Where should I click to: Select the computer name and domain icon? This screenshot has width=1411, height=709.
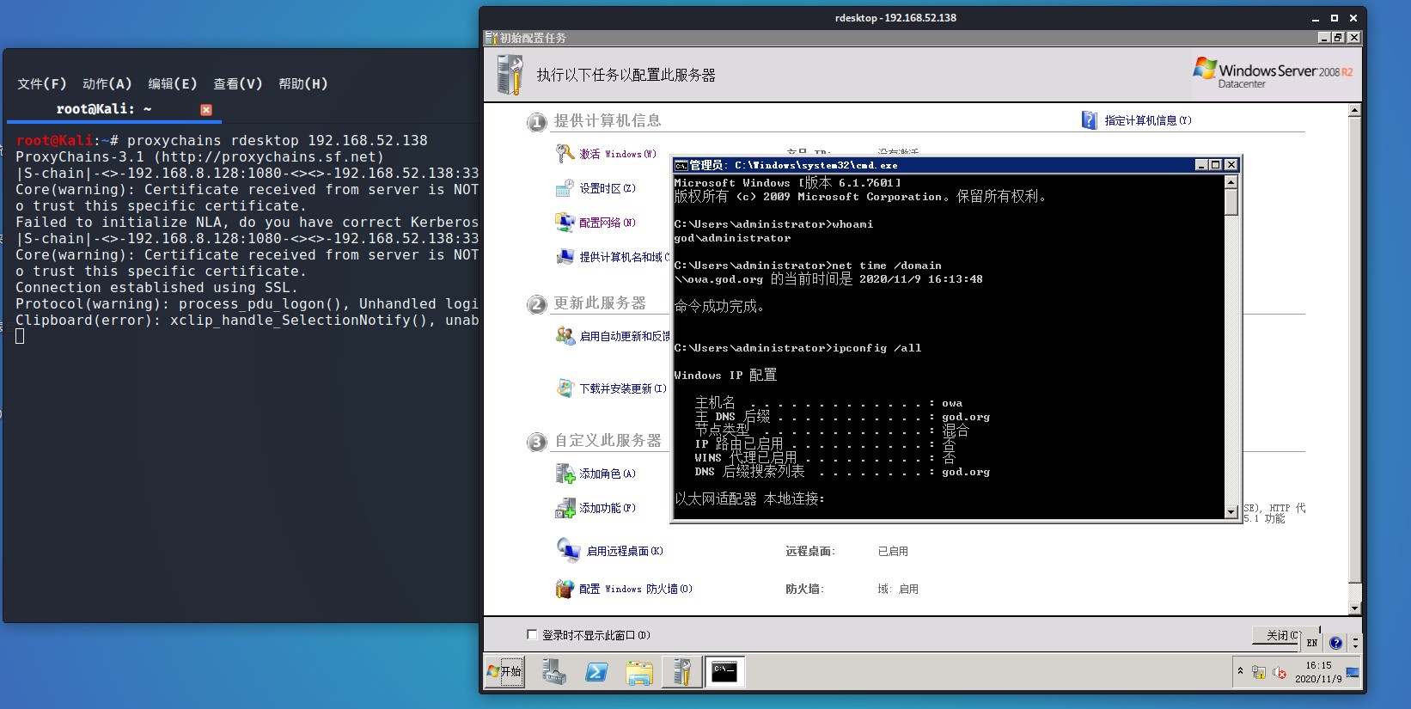coord(565,256)
